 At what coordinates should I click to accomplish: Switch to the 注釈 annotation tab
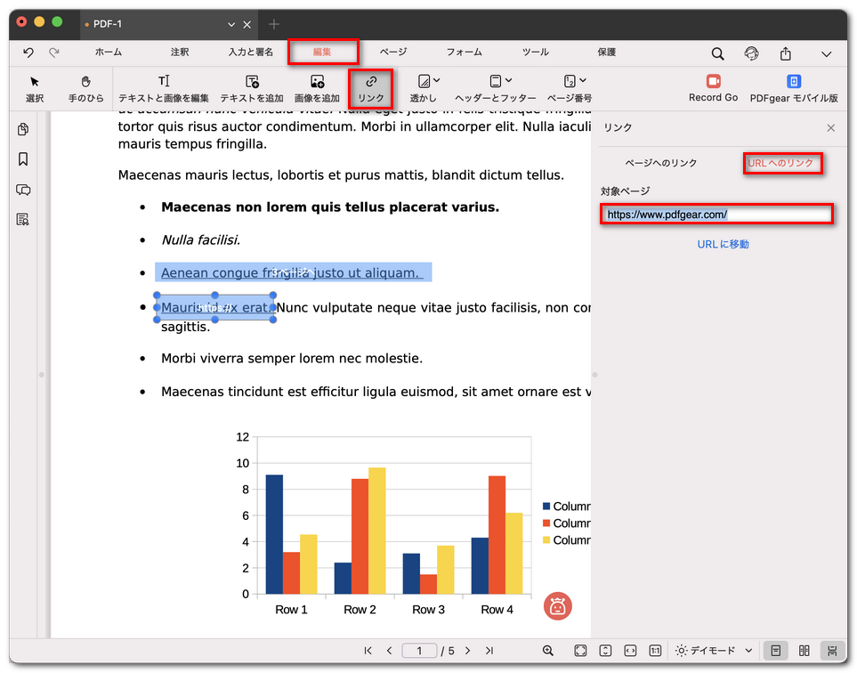tap(180, 53)
